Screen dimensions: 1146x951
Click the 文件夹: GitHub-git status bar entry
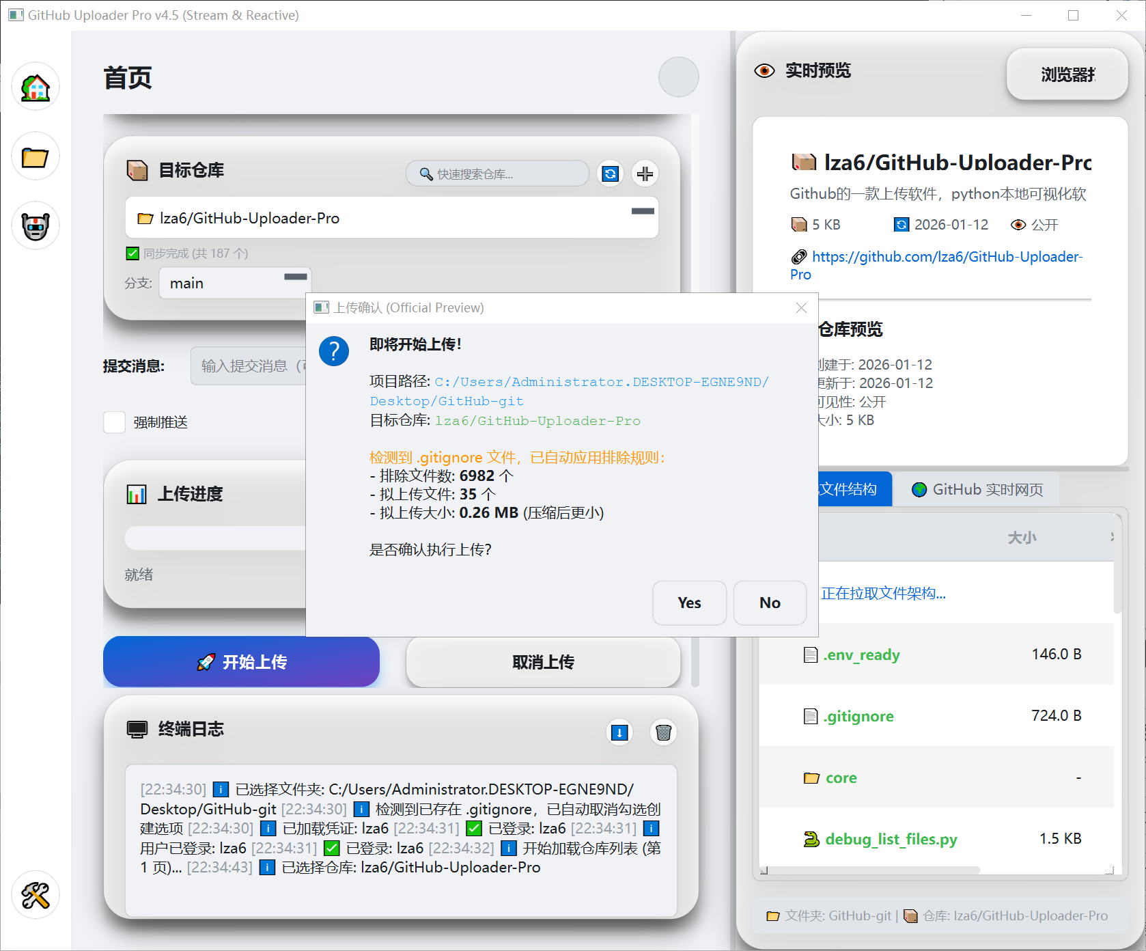[x=830, y=915]
